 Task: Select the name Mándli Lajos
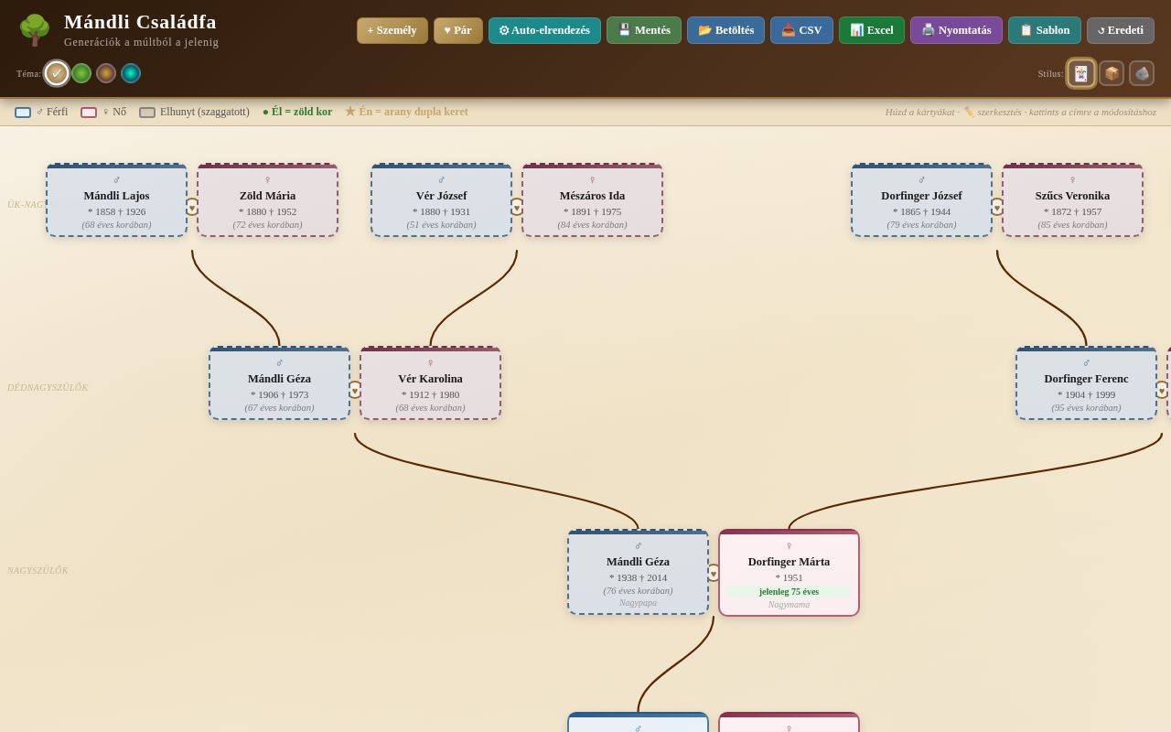click(x=116, y=196)
